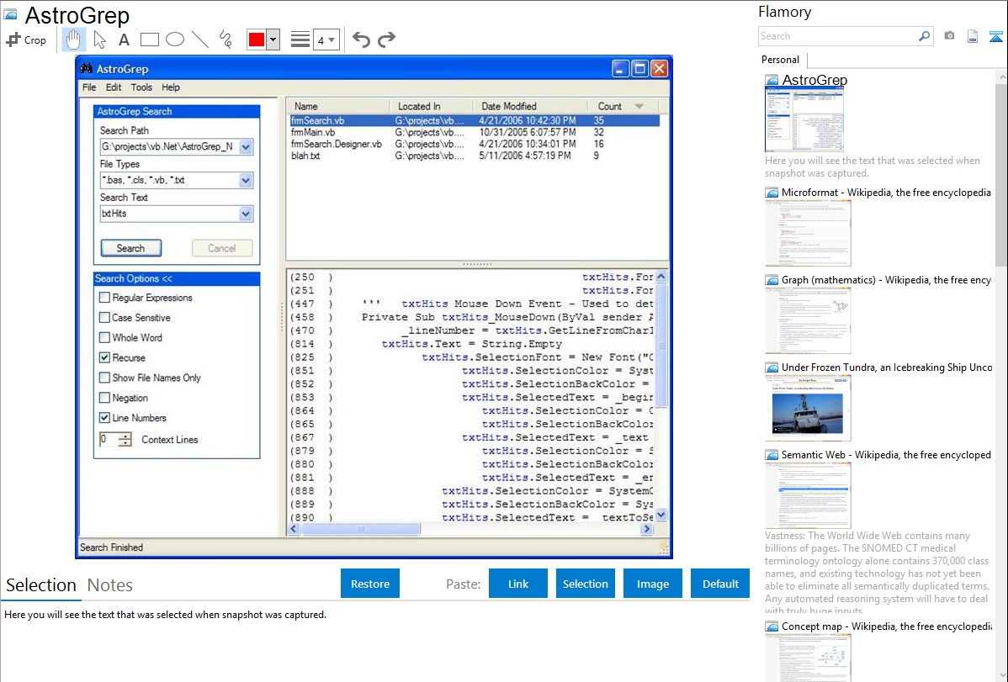
Task: Click the Flamory search magnifier icon
Action: [924, 36]
